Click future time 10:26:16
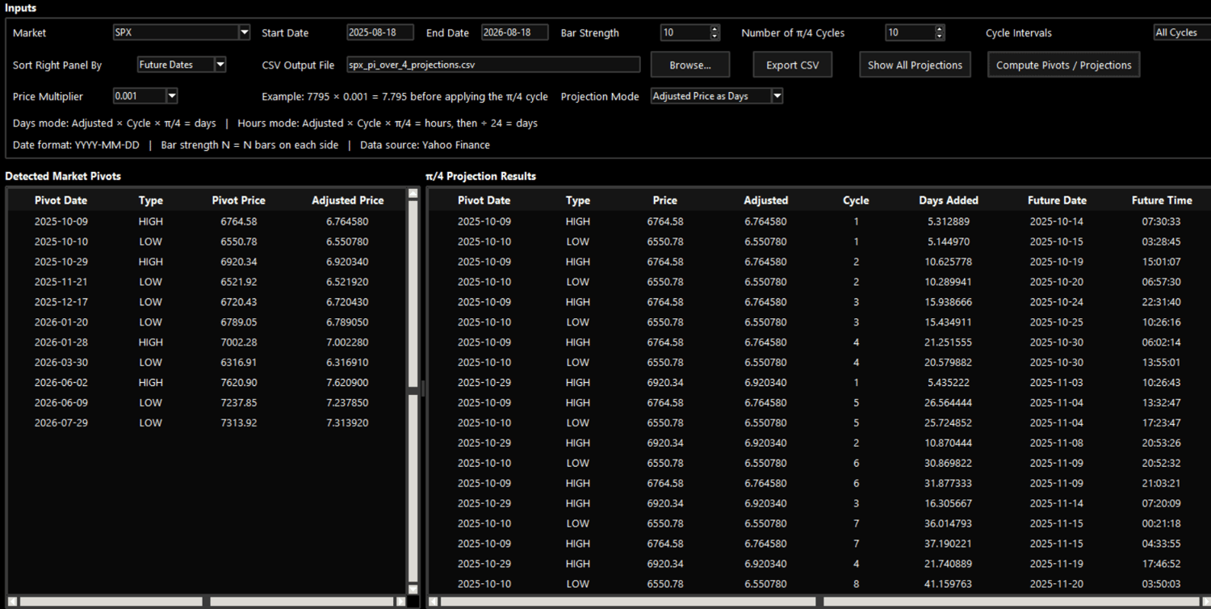This screenshot has height=609, width=1211. point(1162,322)
